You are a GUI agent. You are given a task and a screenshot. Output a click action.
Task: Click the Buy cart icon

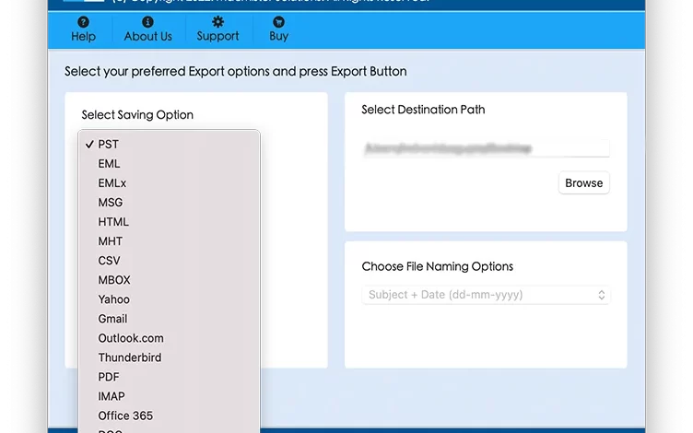tap(278, 22)
